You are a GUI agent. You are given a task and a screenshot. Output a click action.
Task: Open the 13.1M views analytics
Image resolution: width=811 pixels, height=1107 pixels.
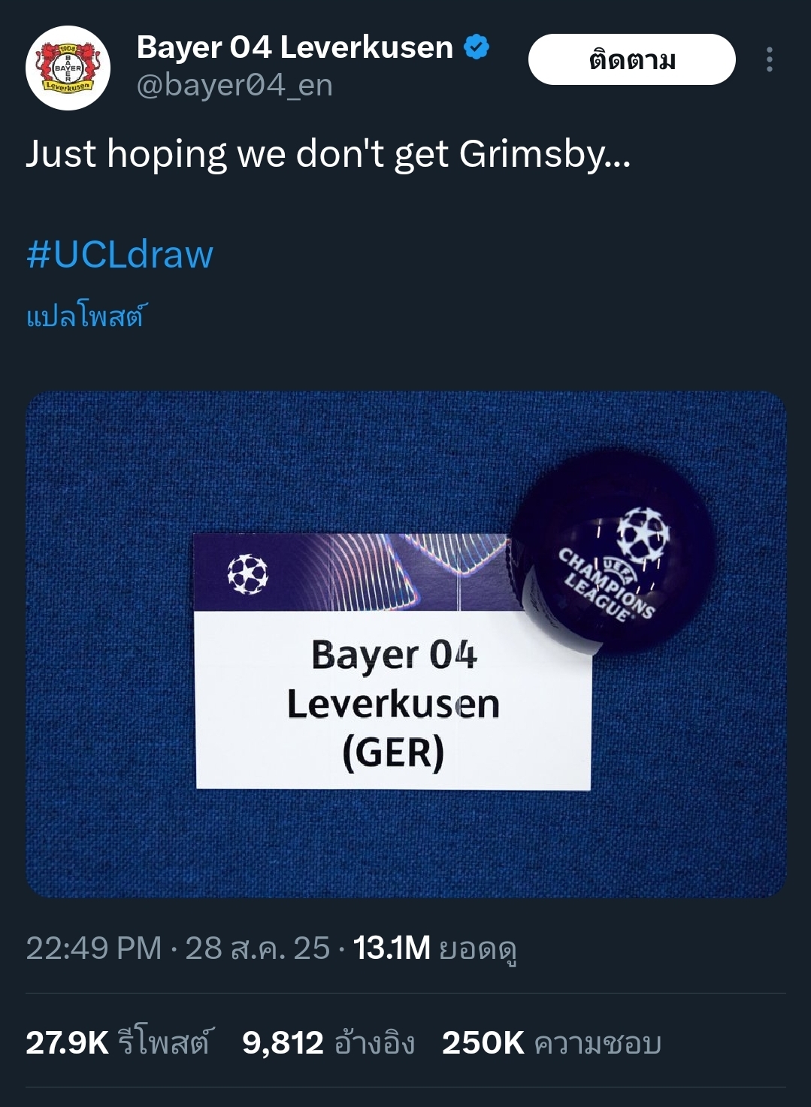click(x=435, y=948)
